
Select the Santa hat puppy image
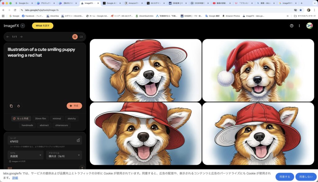258,70
